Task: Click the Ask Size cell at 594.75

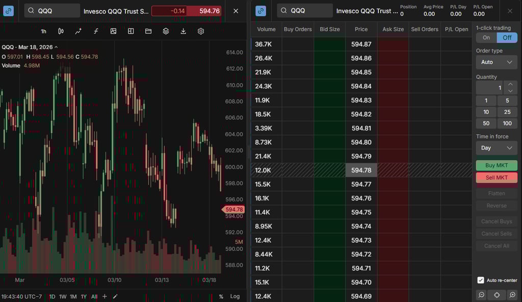Action: (393, 212)
